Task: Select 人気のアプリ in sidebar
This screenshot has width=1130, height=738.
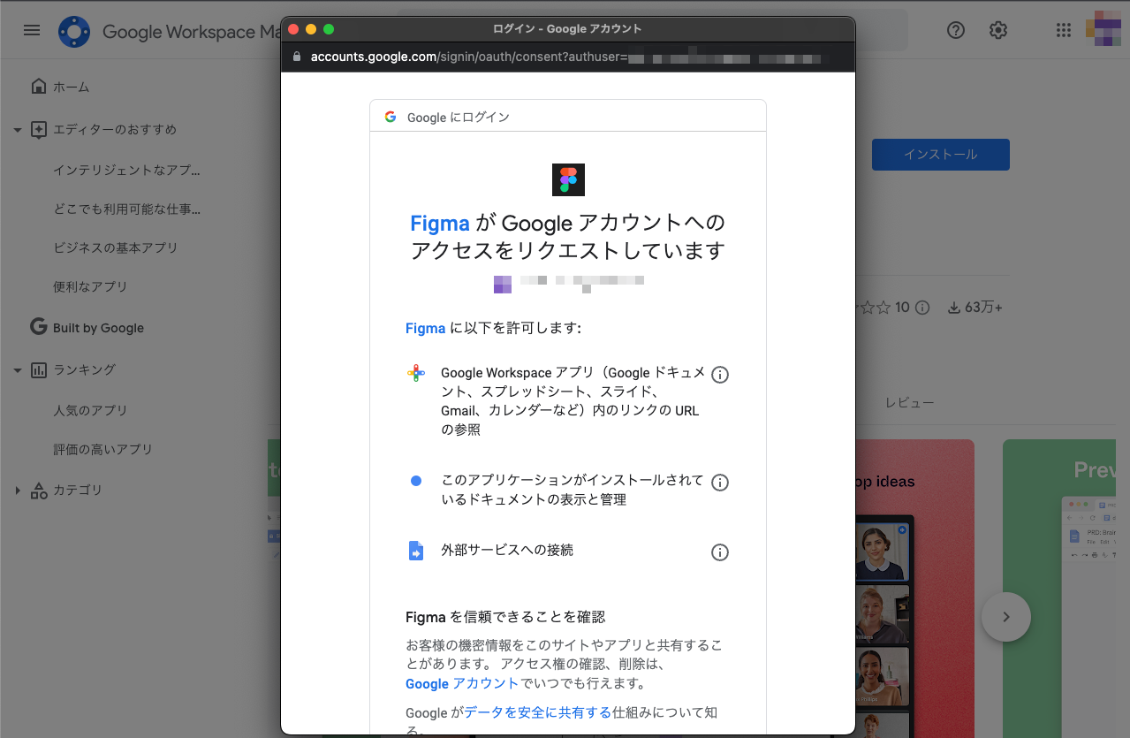Action: (90, 410)
